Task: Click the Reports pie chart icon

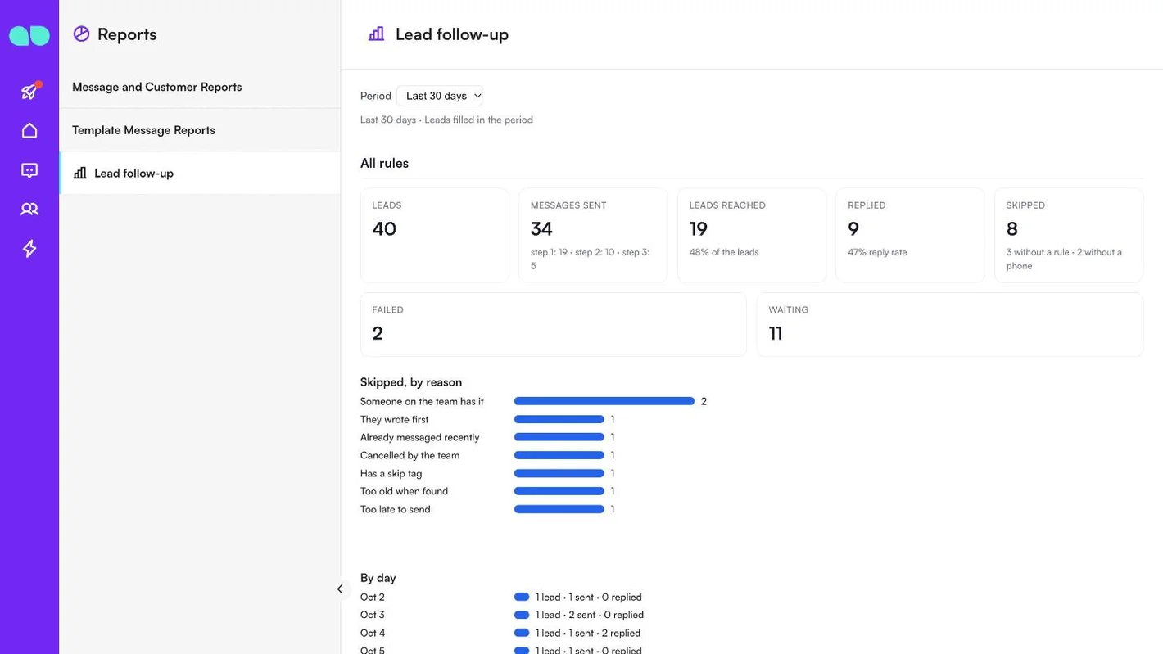Action: pyautogui.click(x=81, y=34)
